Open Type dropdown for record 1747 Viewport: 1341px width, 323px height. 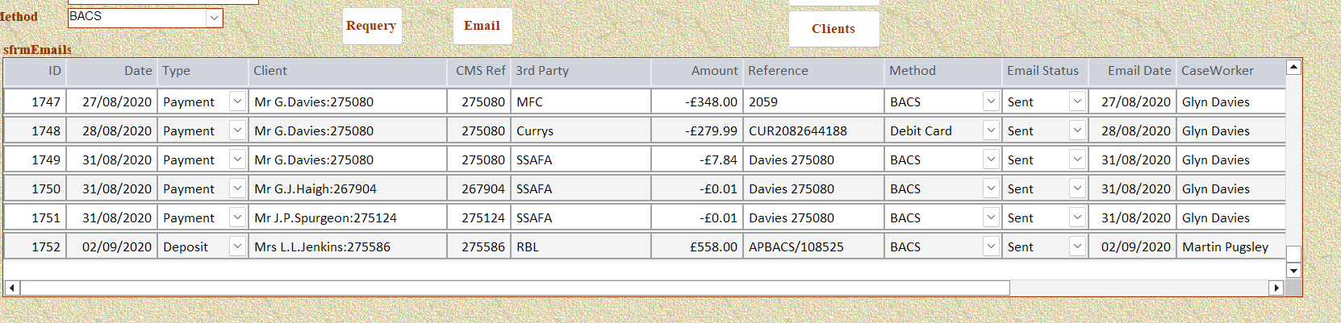click(x=237, y=101)
